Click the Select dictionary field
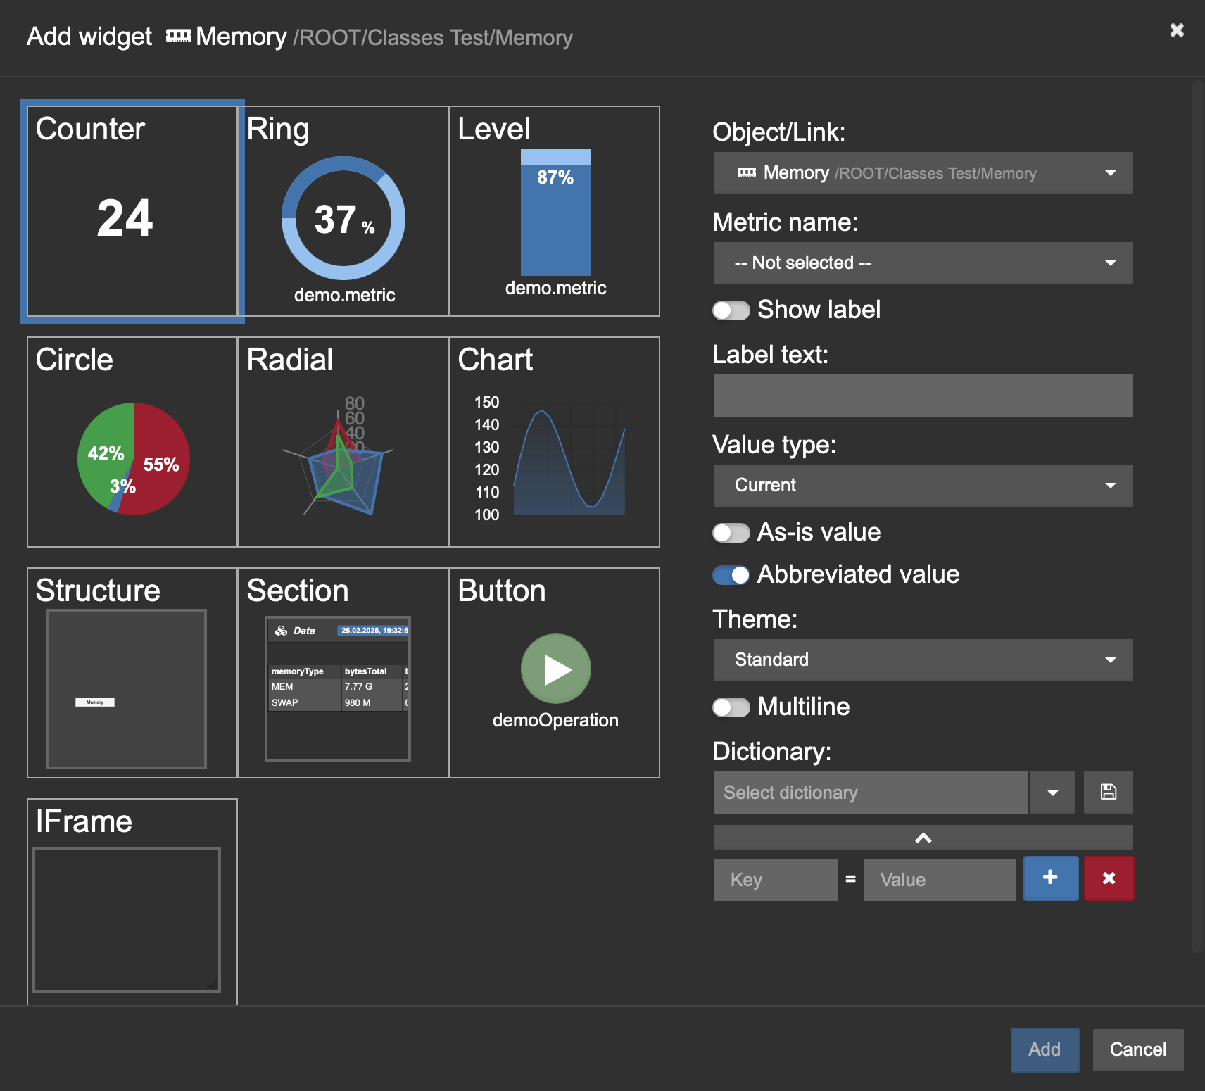This screenshot has width=1205, height=1091. click(871, 793)
